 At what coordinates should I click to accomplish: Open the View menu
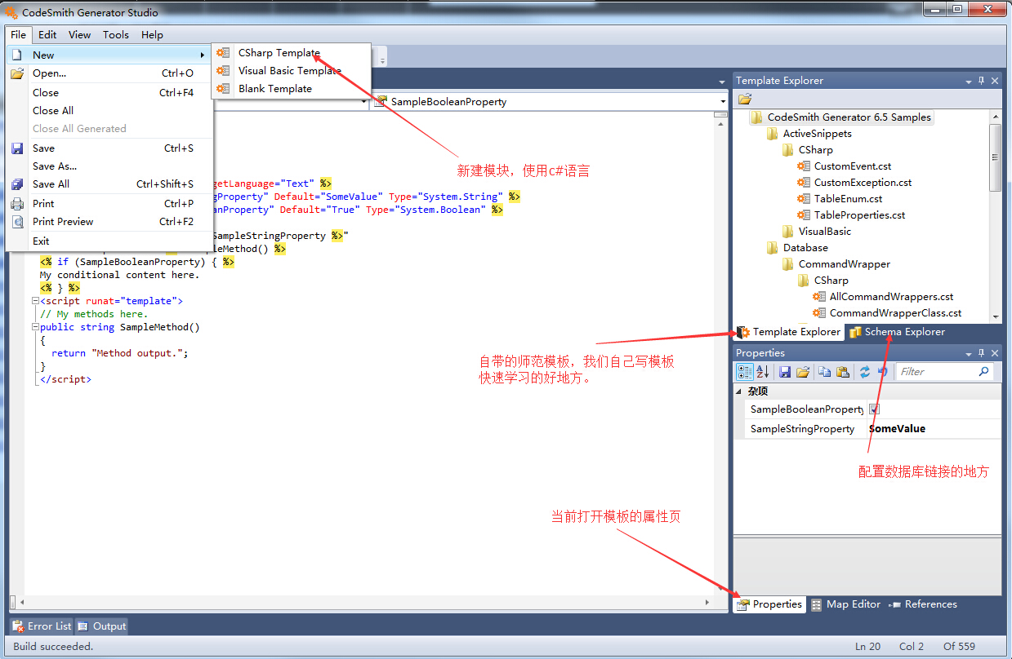79,35
